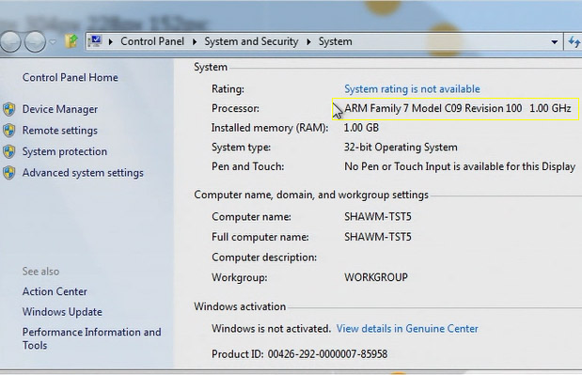Open Control Panel Home
The image size is (582, 375).
71,77
